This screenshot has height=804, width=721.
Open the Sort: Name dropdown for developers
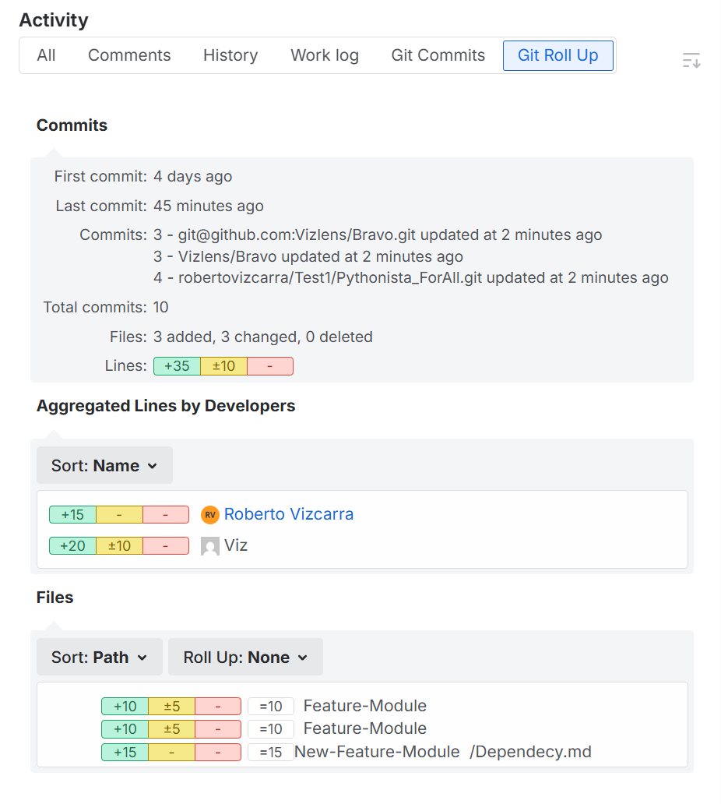click(x=104, y=466)
